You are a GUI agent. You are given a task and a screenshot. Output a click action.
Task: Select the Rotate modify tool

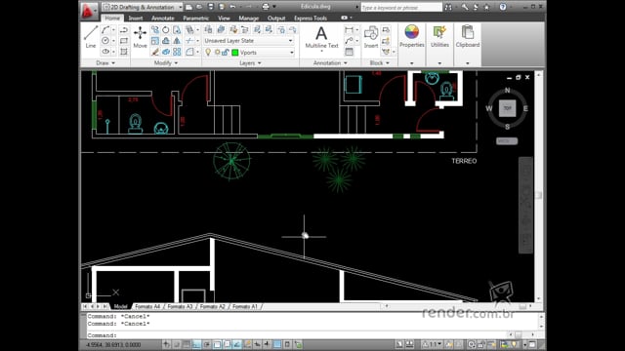(x=166, y=30)
